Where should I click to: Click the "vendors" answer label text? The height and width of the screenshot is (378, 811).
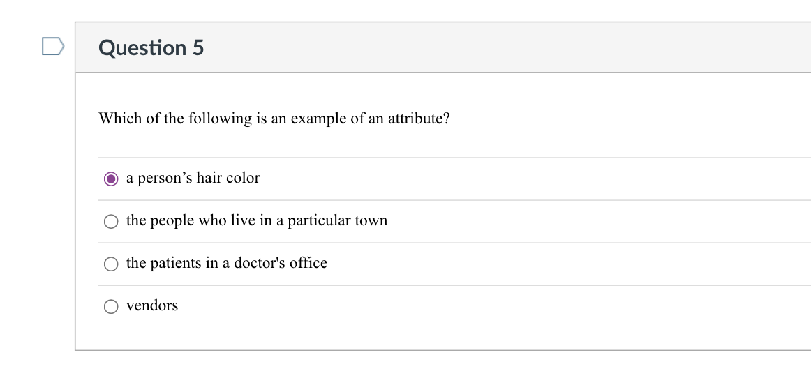[x=152, y=306]
